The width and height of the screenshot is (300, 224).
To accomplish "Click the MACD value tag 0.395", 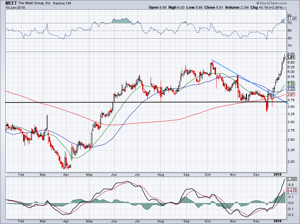I will click(x=292, y=179).
